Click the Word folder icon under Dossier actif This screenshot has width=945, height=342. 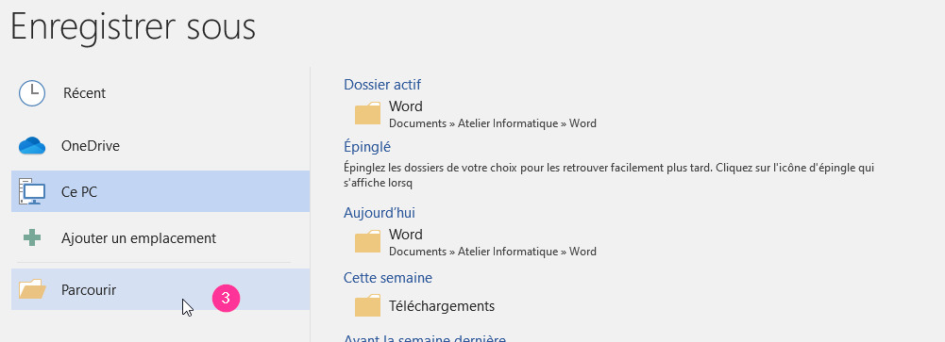point(367,114)
